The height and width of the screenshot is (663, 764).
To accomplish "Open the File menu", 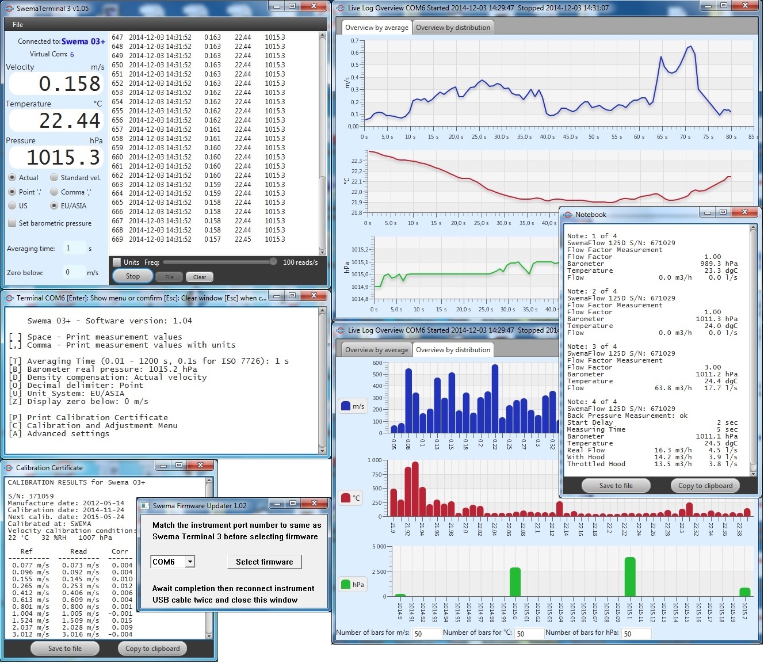I will click(x=18, y=25).
